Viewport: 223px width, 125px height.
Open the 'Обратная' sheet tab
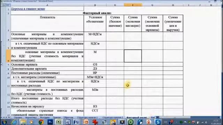pyautogui.click(x=68, y=117)
